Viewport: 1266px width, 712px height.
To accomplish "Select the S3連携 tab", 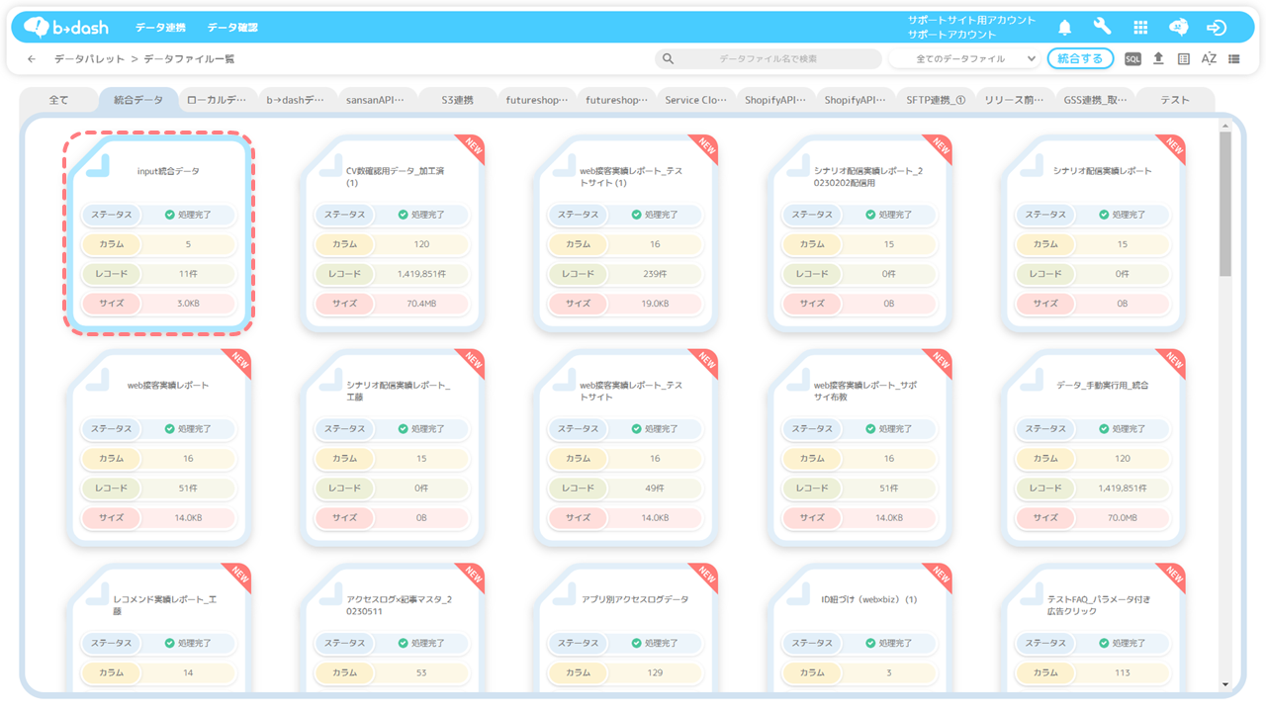I will [457, 100].
